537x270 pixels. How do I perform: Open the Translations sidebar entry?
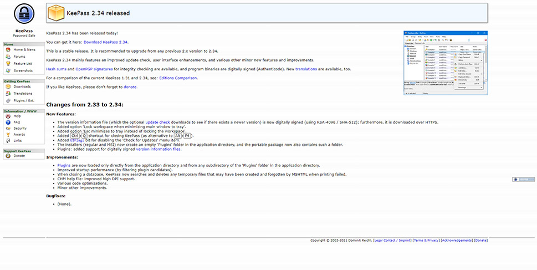[x=23, y=94]
